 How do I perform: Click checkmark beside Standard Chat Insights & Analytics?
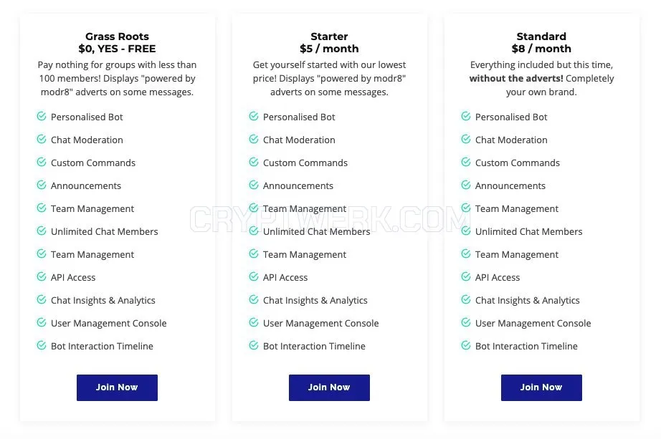[x=466, y=299]
